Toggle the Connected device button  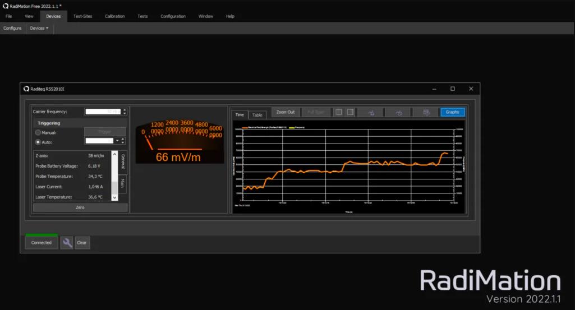point(42,243)
